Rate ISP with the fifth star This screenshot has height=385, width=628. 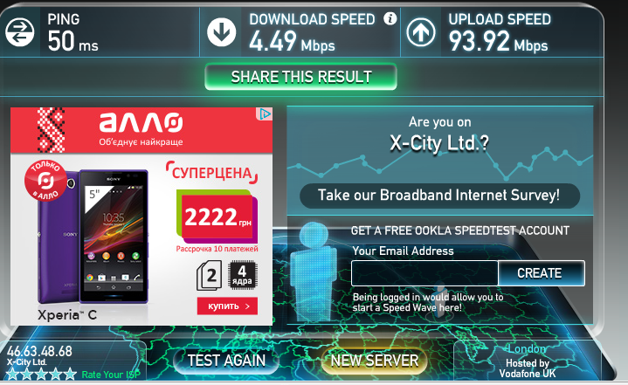(70, 375)
